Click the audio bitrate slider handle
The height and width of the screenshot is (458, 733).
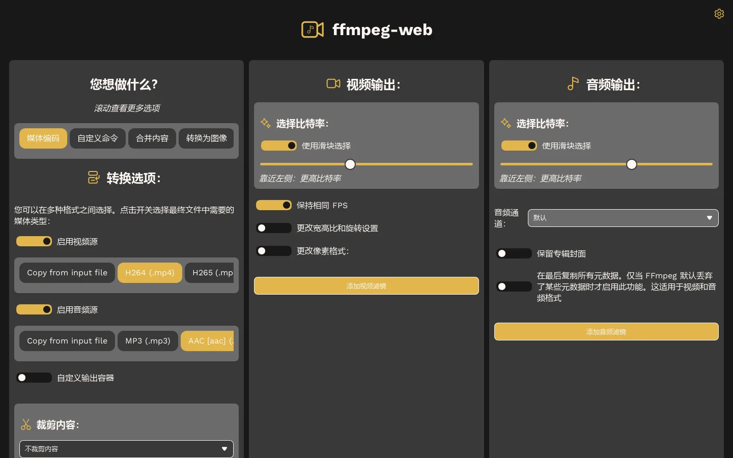[632, 164]
